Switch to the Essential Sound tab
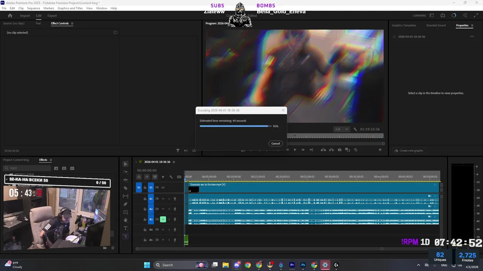 [x=436, y=25]
